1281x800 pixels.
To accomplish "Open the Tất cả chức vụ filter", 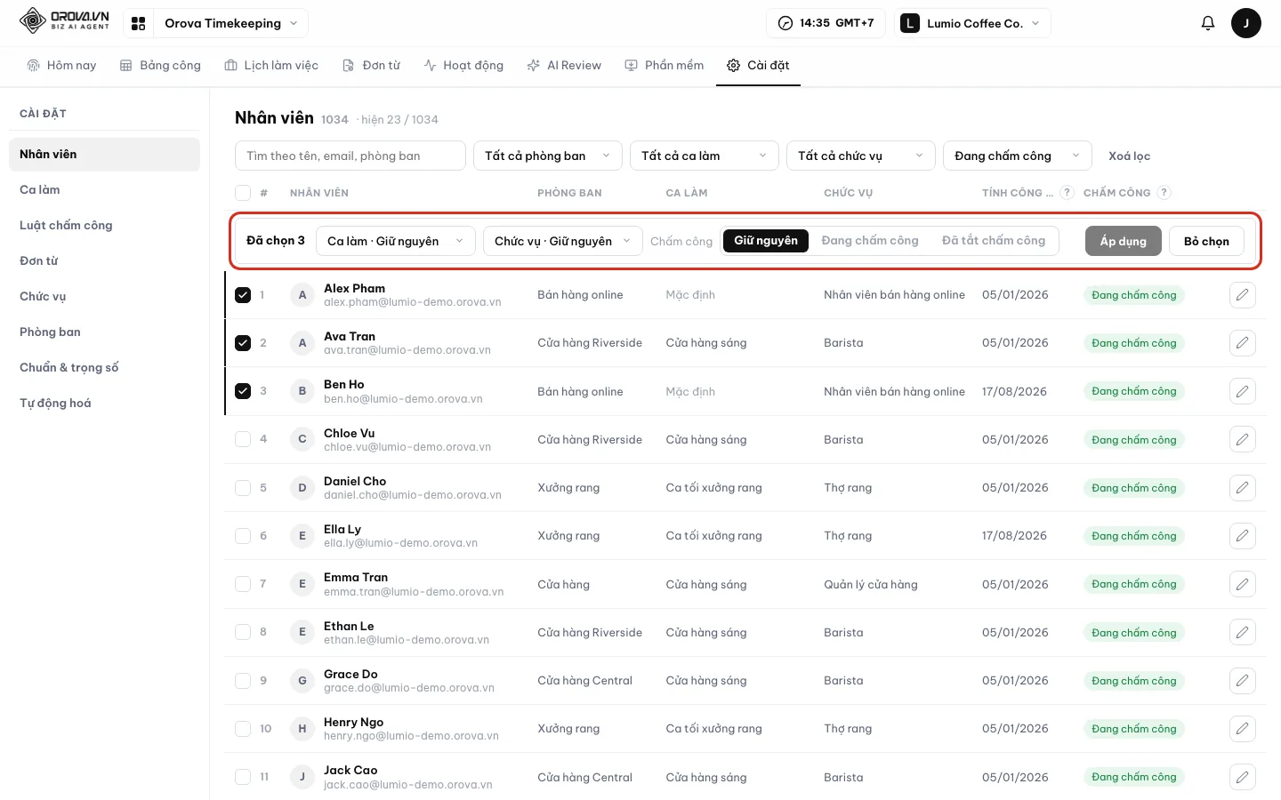I will coord(861,156).
